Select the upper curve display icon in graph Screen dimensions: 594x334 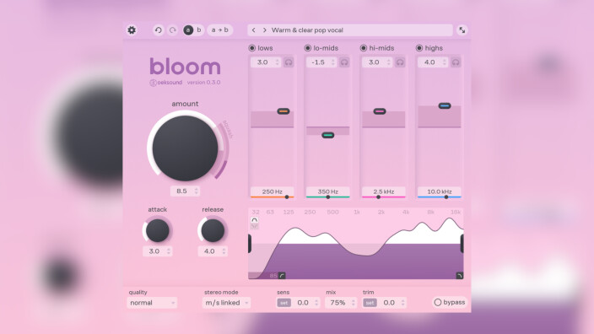255,220
